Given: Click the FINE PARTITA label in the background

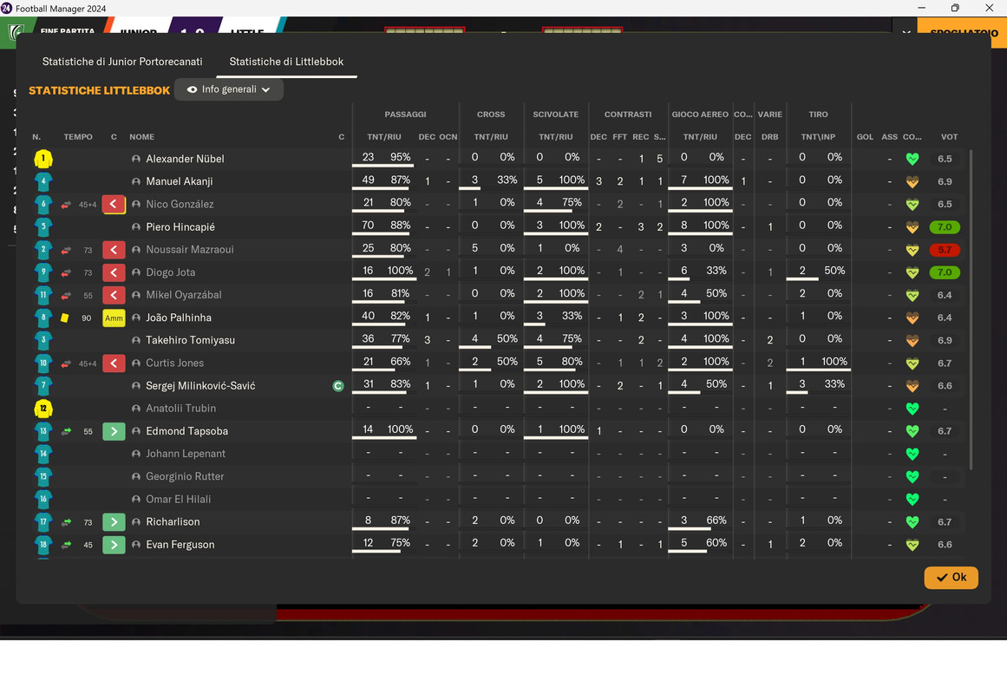Looking at the screenshot, I should point(67,31).
